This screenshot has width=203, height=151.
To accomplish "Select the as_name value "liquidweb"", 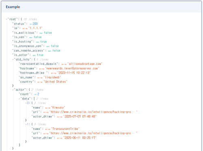I will (52, 77).
